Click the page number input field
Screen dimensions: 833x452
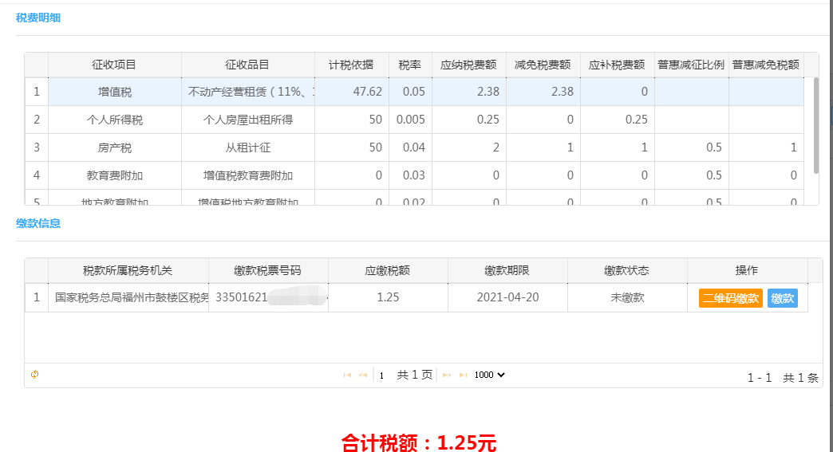coord(384,375)
